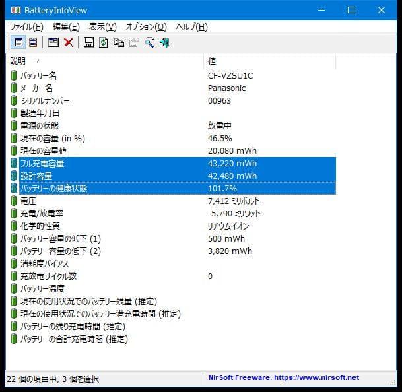The width and height of the screenshot is (402, 392).
Task: Select the バッテリー名 row
Action: click(173, 76)
